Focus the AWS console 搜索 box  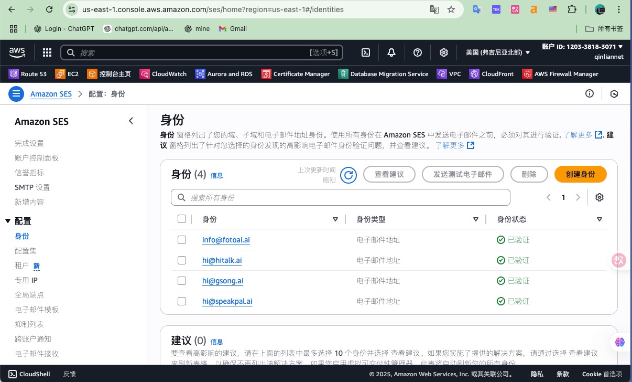pos(202,52)
